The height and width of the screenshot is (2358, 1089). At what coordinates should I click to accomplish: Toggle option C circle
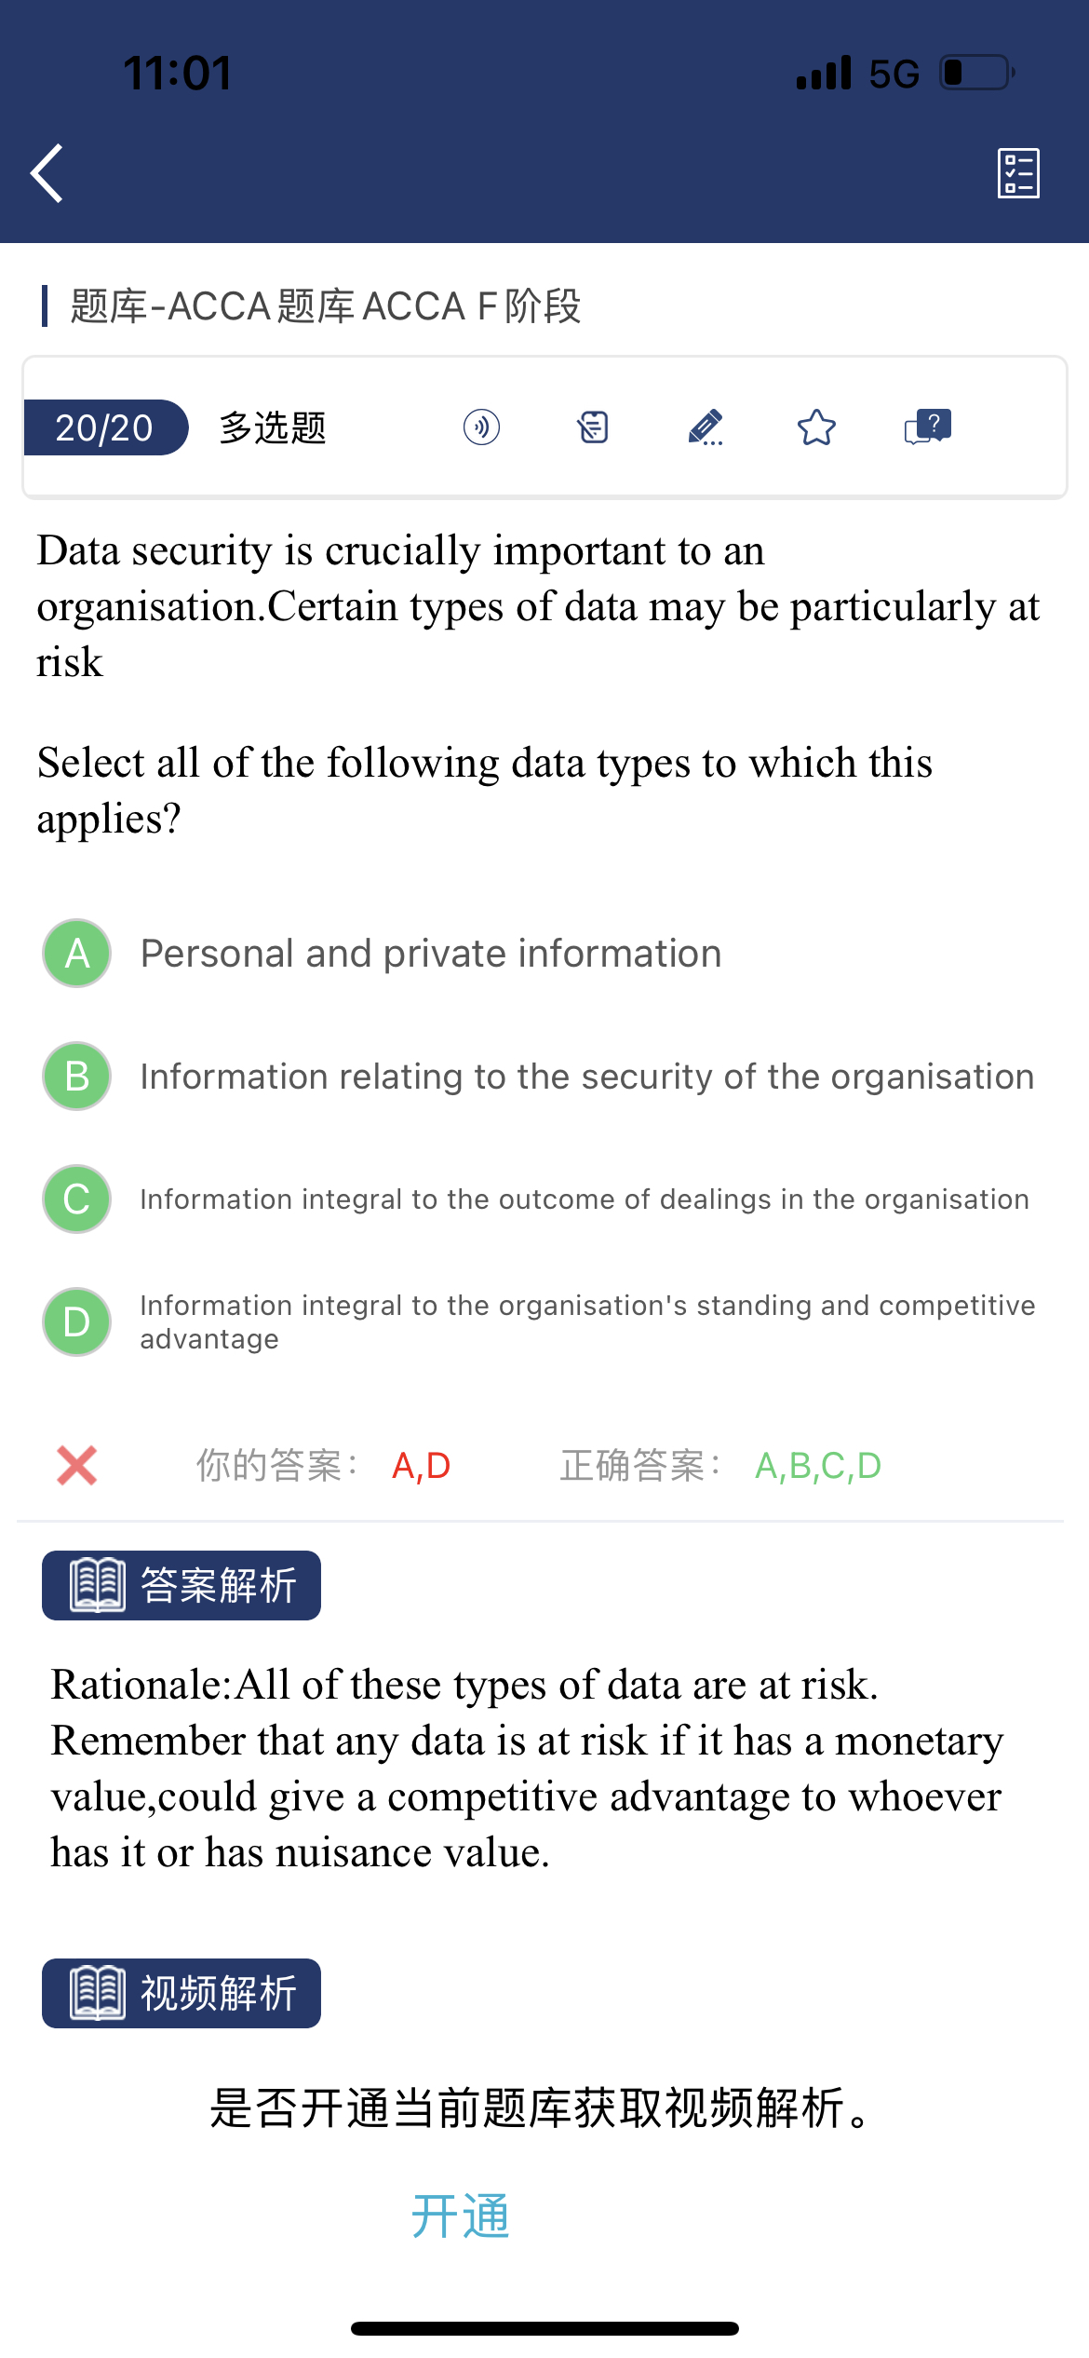pyautogui.click(x=77, y=1199)
